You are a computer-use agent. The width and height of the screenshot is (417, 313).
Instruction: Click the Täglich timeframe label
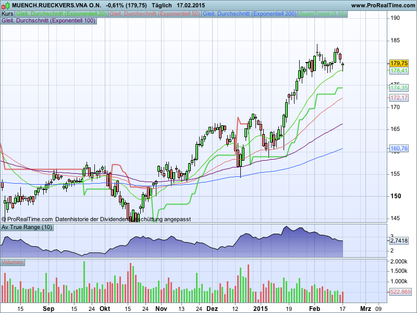pyautogui.click(x=162, y=5)
